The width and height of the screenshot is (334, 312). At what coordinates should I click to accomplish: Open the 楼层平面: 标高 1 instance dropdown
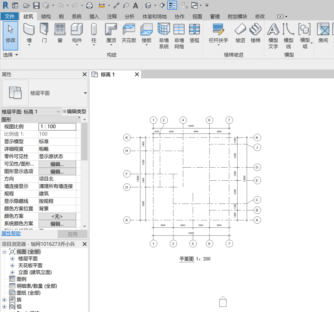click(x=58, y=112)
